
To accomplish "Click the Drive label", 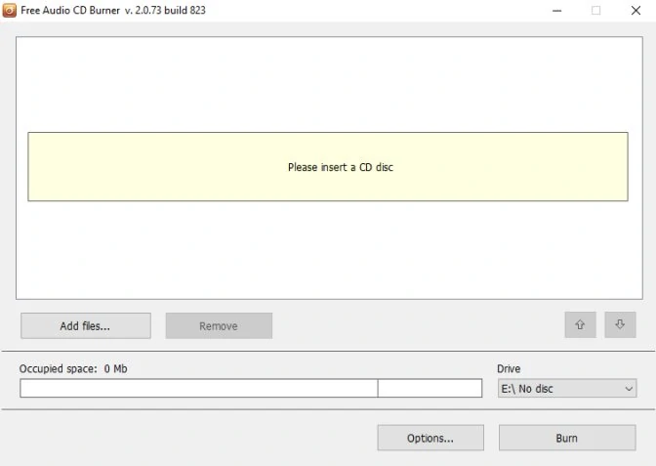I will 509,369.
